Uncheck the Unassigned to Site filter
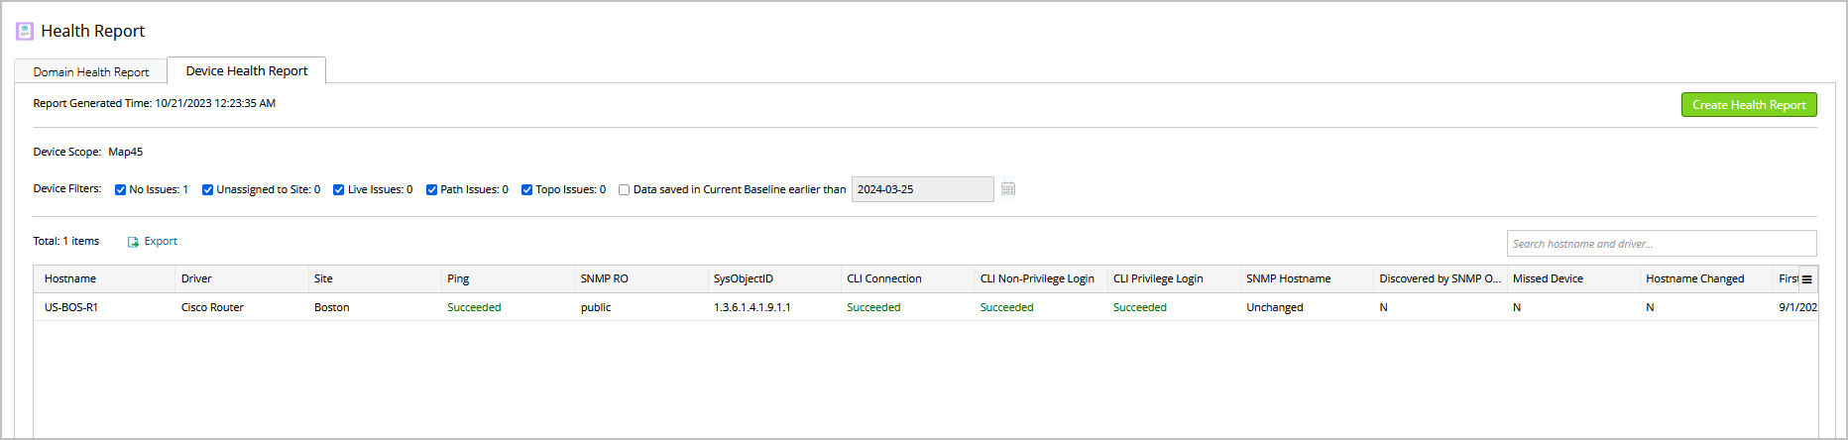The height and width of the screenshot is (440, 1848). click(207, 190)
